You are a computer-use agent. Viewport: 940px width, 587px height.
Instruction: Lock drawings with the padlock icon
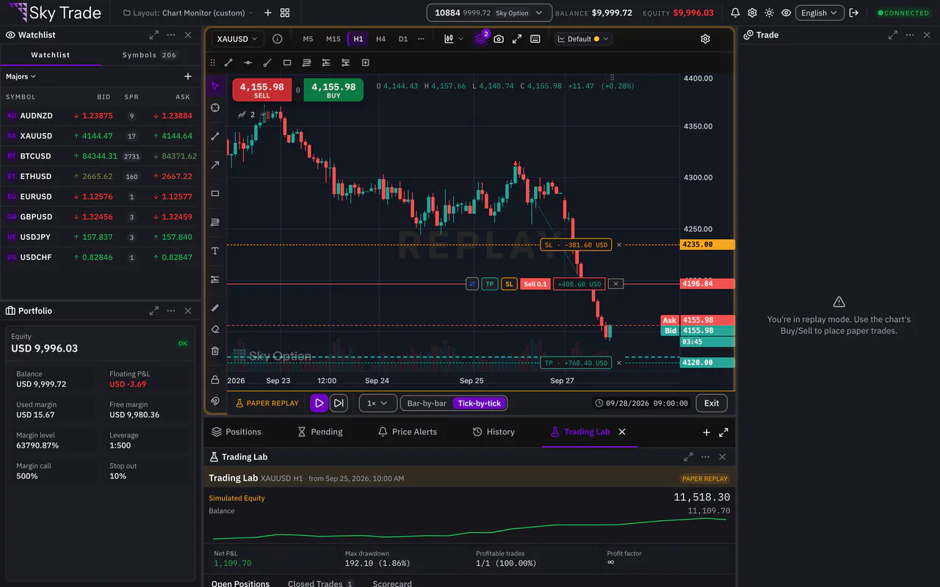[215, 379]
